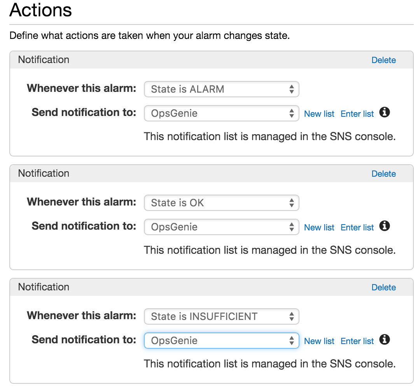Click the info icon in the INSUFFICIENT notification

click(384, 339)
